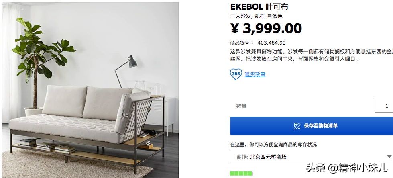Screen dimensions: 393x178
Task: Open the 退货政策 link
Action: 255,74
